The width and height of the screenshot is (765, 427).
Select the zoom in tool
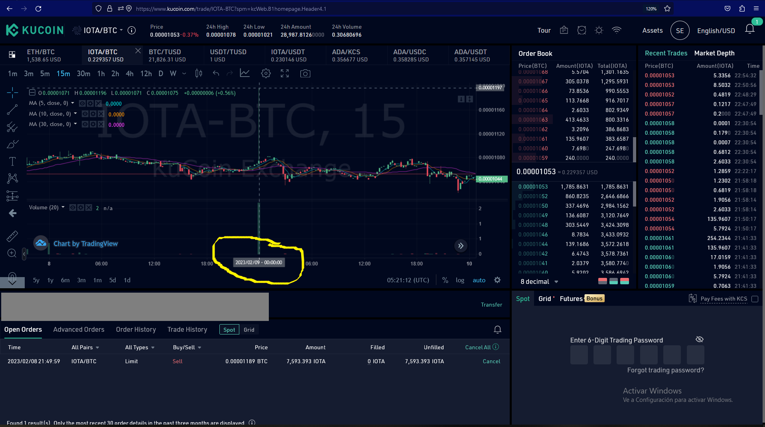pyautogui.click(x=12, y=253)
